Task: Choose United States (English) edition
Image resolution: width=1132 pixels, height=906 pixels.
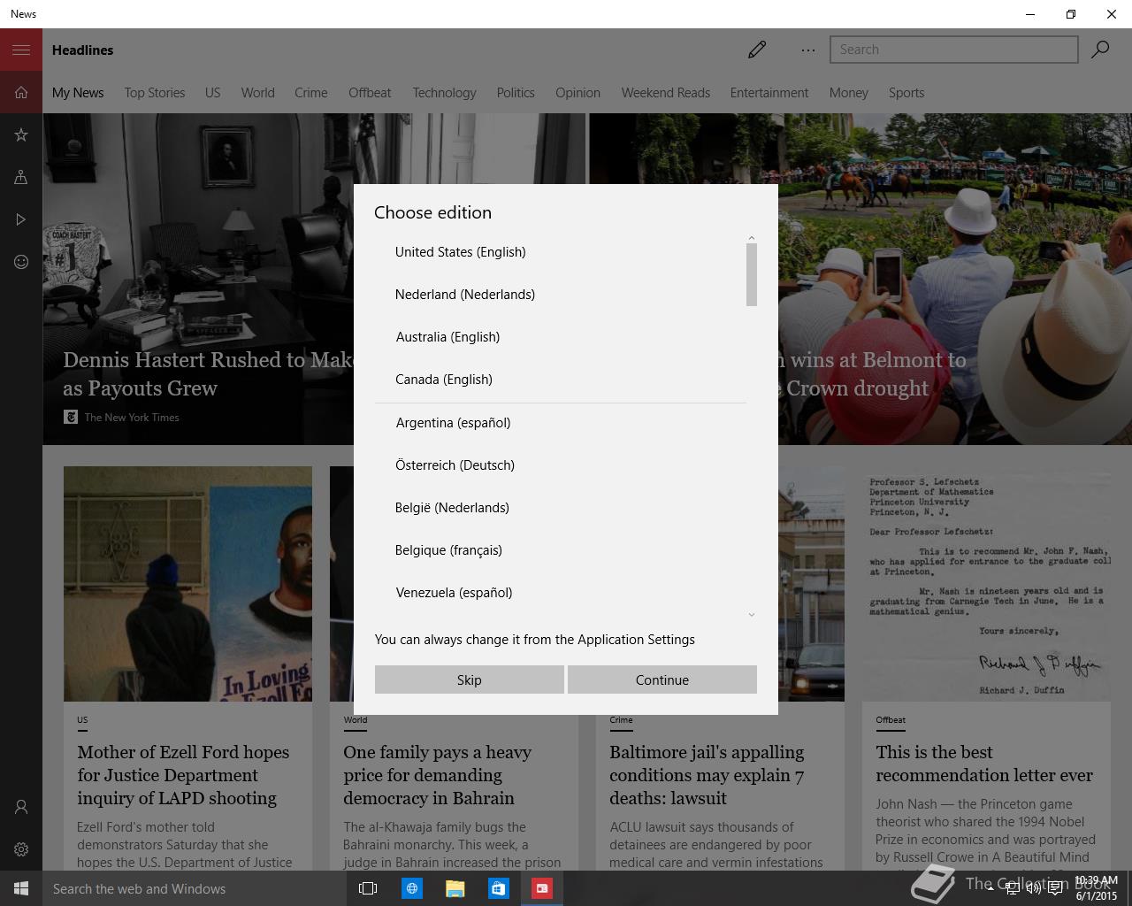Action: [561, 252]
